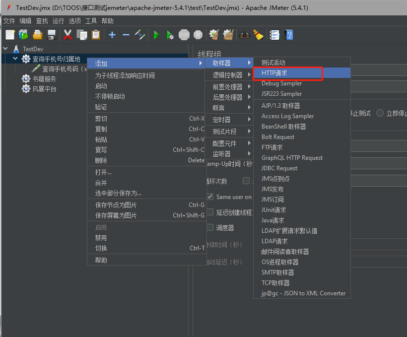Expand the 后置处理器 submenu
Image resolution: width=407 pixels, height=337 pixels.
click(x=229, y=97)
